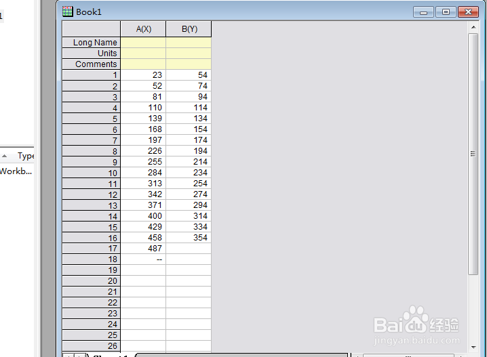Click the Workb... entry in Project Explorer
Image resolution: width=487 pixels, height=357 pixels.
pos(16,171)
